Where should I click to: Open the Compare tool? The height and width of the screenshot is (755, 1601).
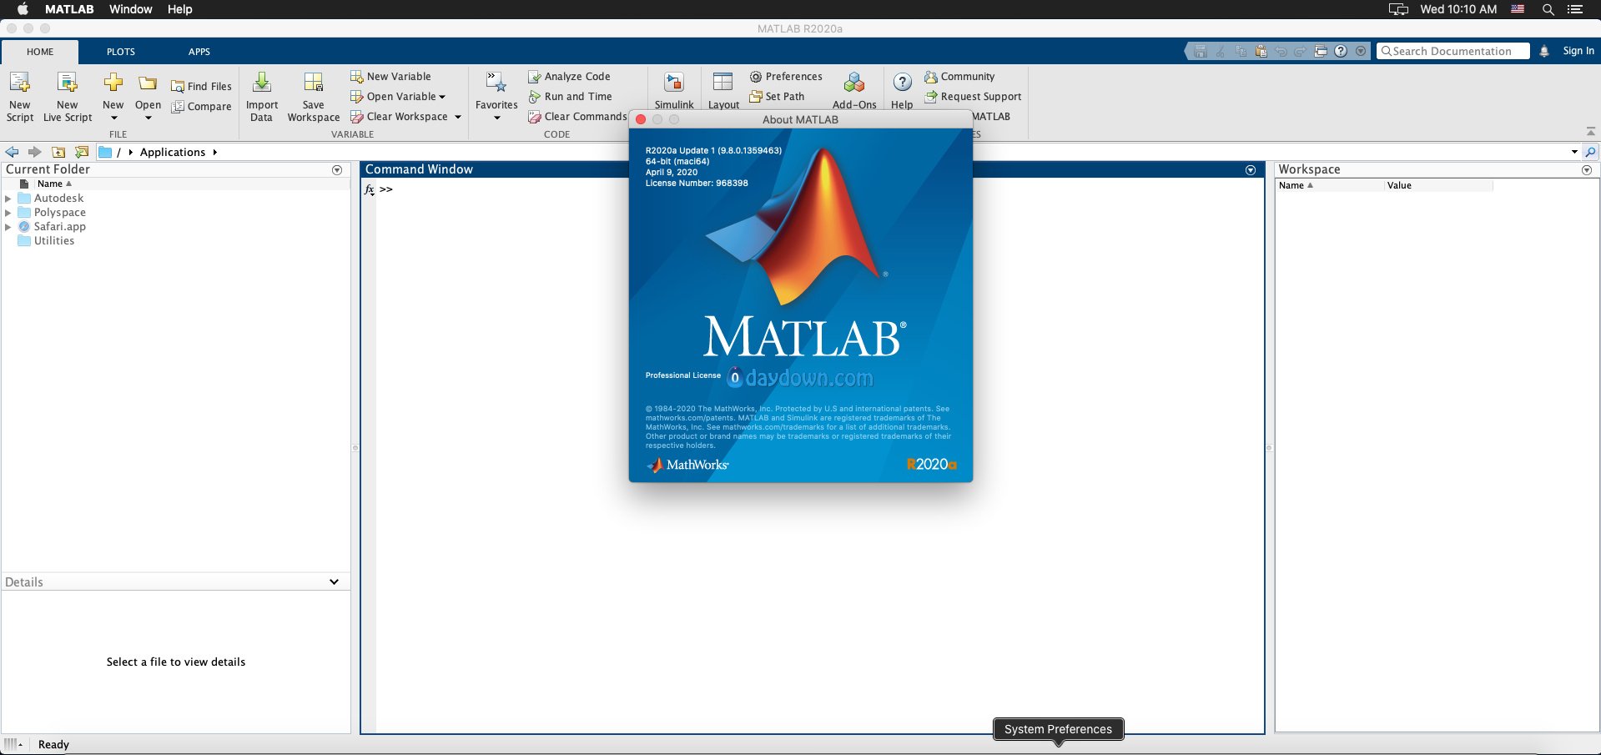pos(201,106)
